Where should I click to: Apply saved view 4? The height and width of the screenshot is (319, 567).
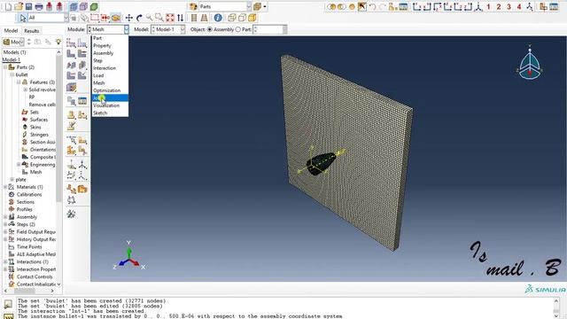pos(519,6)
